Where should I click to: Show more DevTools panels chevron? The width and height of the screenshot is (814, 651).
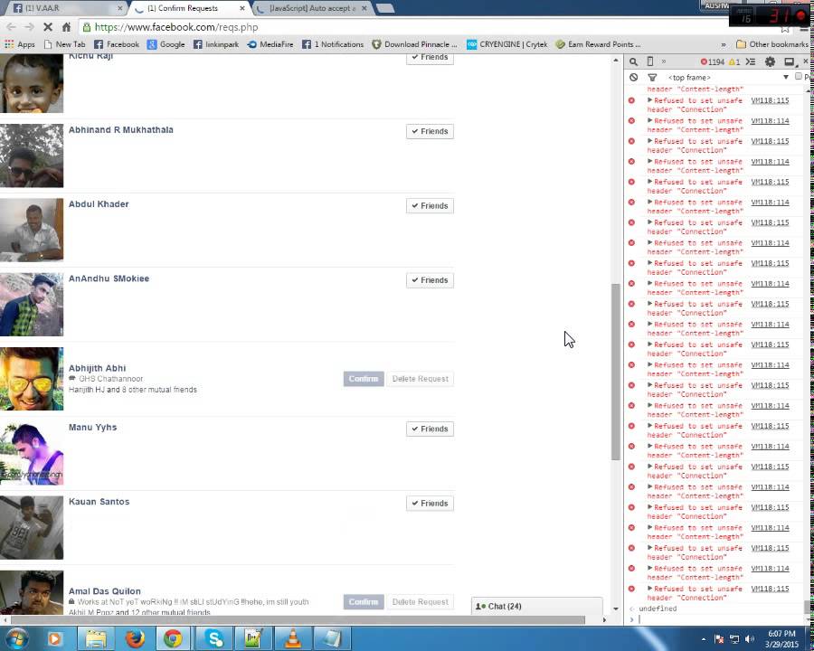pyautogui.click(x=664, y=61)
